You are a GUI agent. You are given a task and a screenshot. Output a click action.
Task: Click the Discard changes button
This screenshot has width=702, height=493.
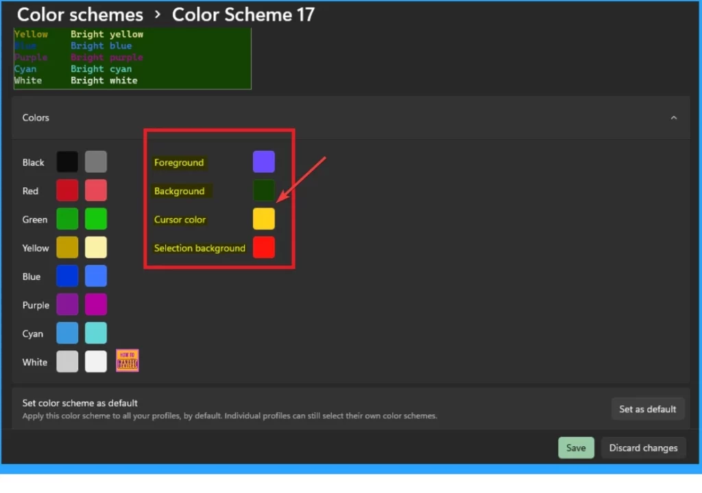tap(643, 448)
